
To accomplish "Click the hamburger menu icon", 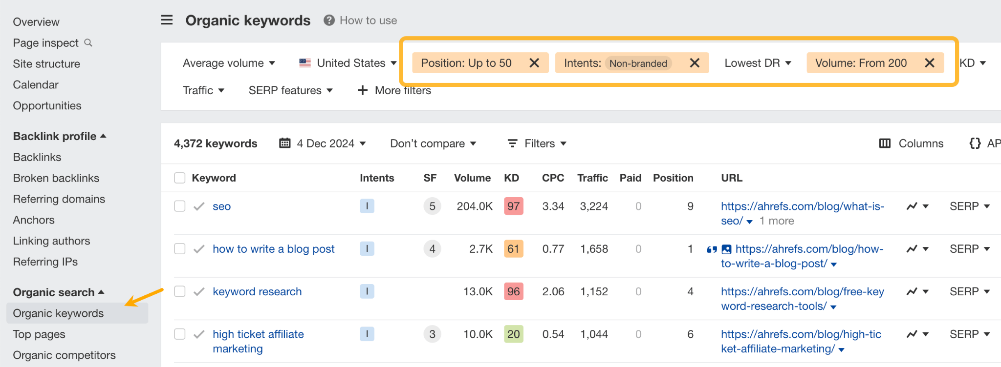I will [x=167, y=20].
